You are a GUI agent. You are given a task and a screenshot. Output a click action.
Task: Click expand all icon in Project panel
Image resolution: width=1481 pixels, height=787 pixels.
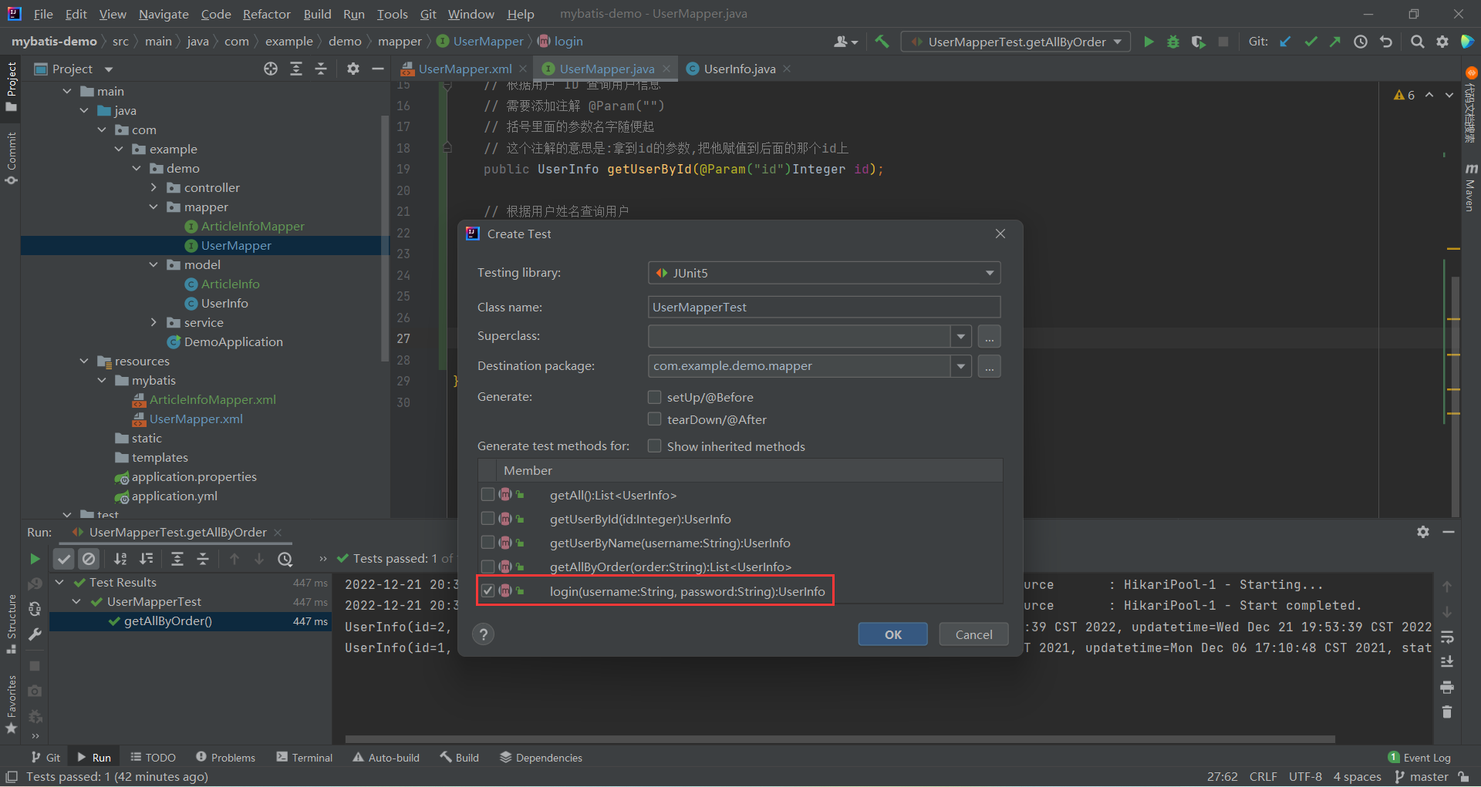pyautogui.click(x=296, y=69)
